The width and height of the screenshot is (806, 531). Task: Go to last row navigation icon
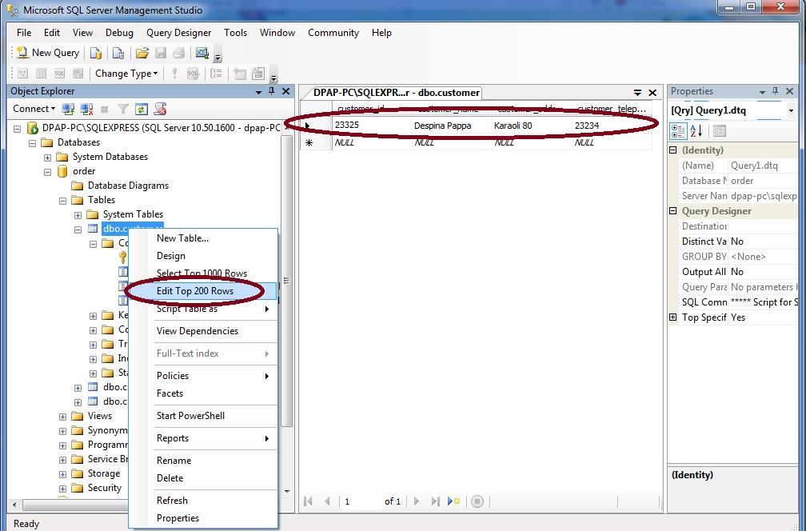tap(435, 501)
